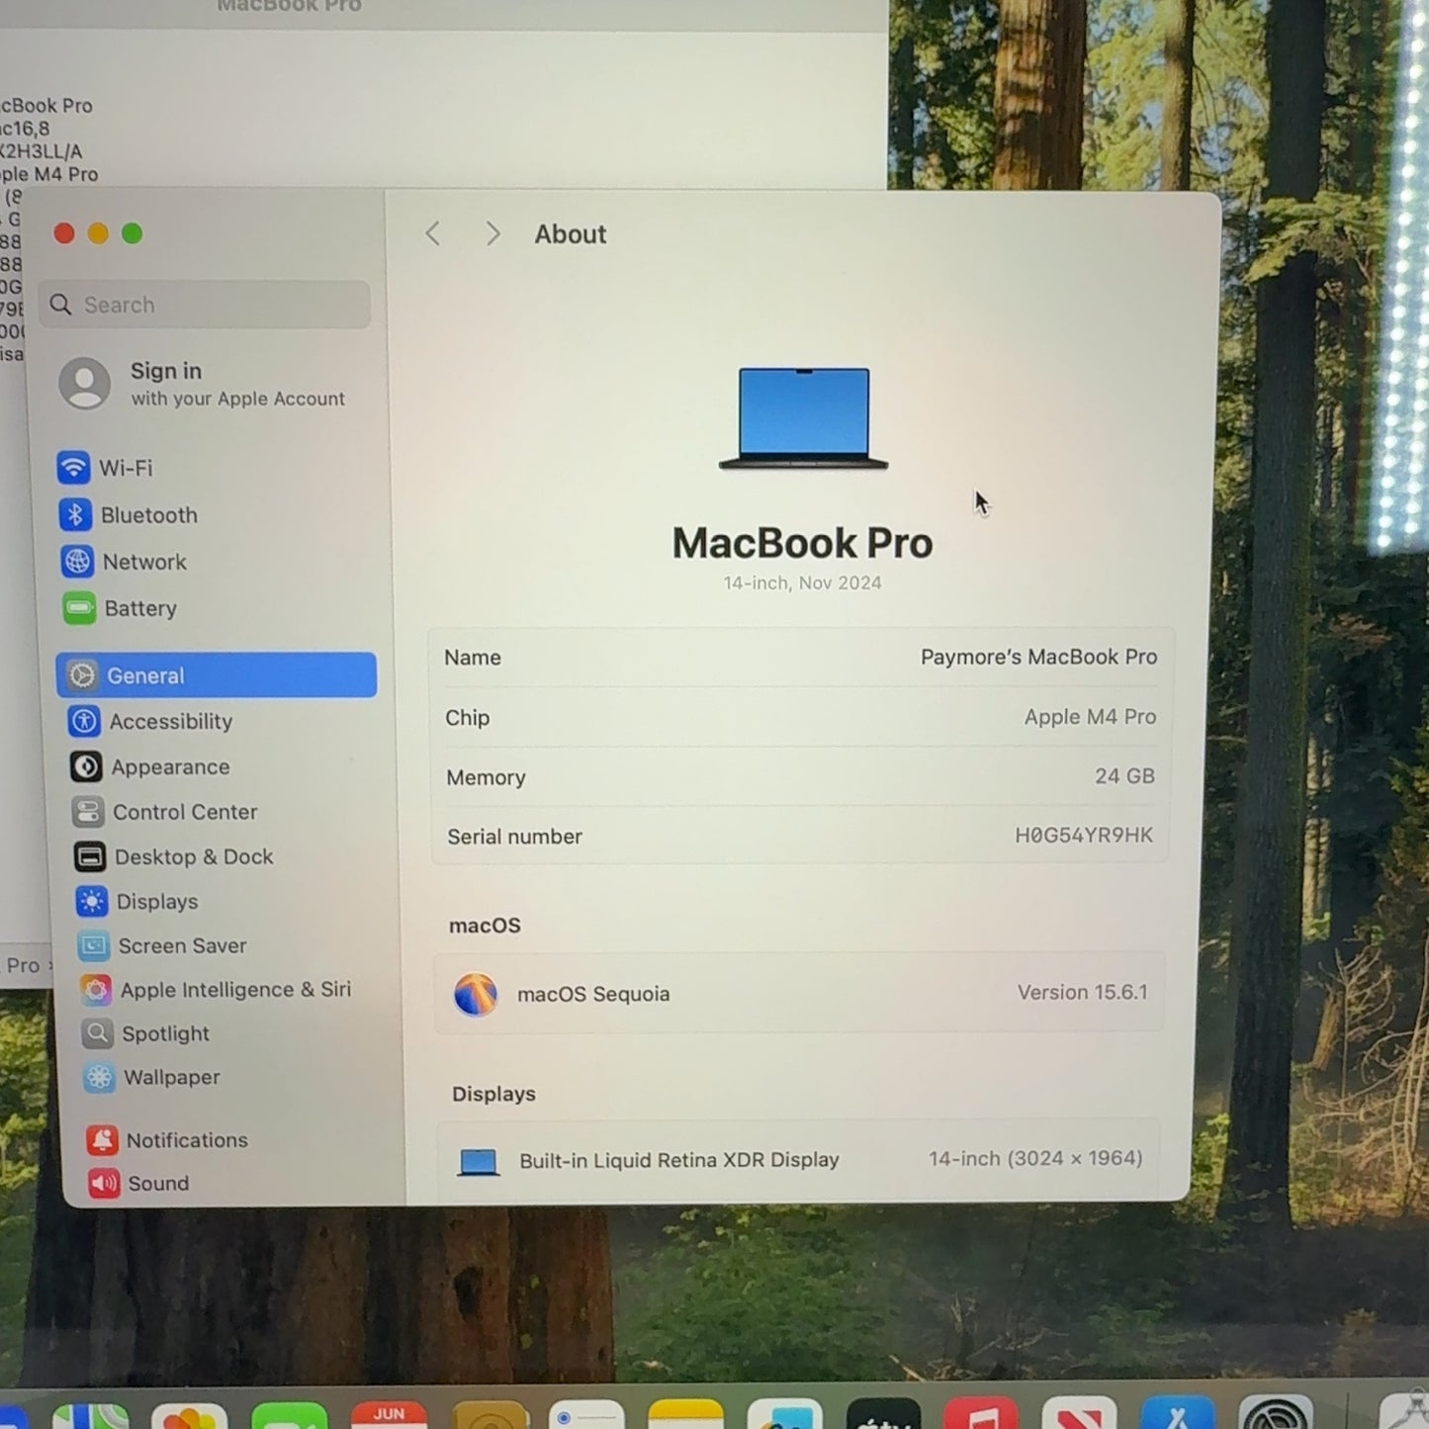The image size is (1429, 1429).
Task: Go to Appearance settings
Action: click(150, 767)
